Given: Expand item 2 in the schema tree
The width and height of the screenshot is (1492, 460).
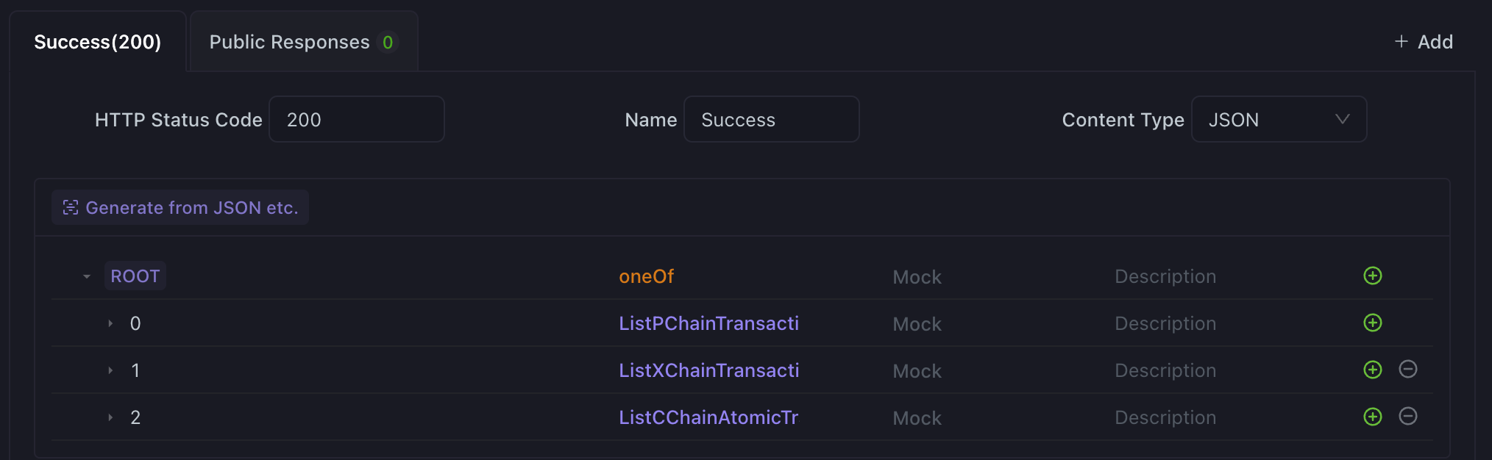Looking at the screenshot, I should tap(110, 417).
